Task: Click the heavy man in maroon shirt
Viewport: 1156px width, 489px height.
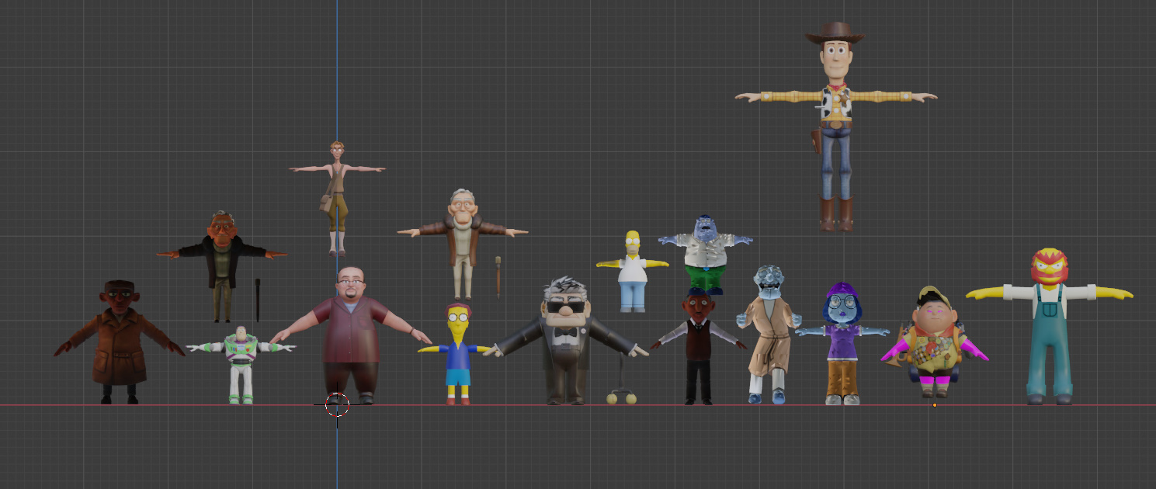Action: point(353,334)
